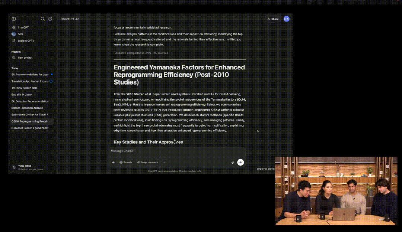The image size is (402, 232).
Task: Click the presenters' video thumbnail
Action: (x=336, y=191)
